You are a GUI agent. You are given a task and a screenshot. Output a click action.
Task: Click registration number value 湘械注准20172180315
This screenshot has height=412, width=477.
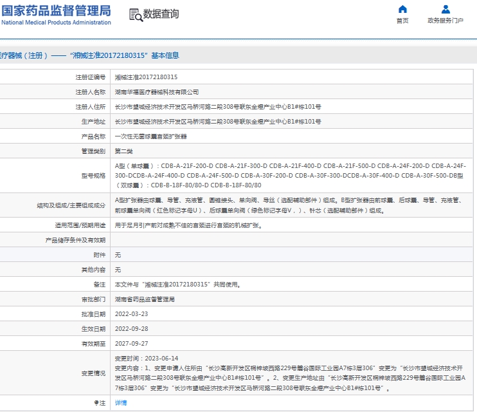146,77
